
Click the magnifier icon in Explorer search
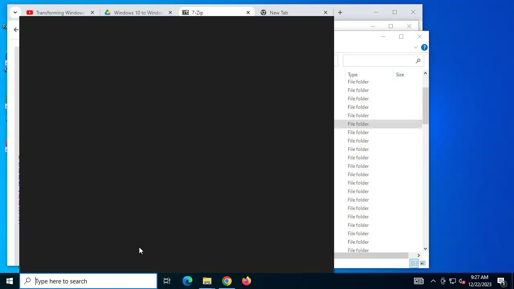coord(418,61)
